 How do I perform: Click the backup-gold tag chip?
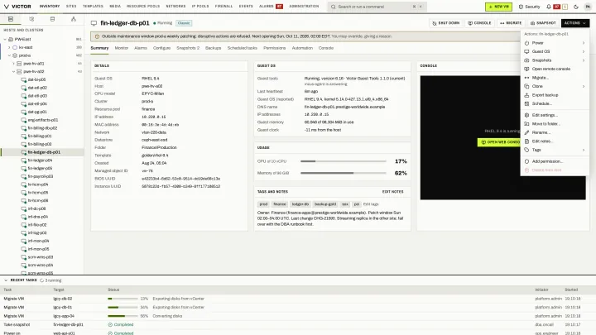click(325, 204)
